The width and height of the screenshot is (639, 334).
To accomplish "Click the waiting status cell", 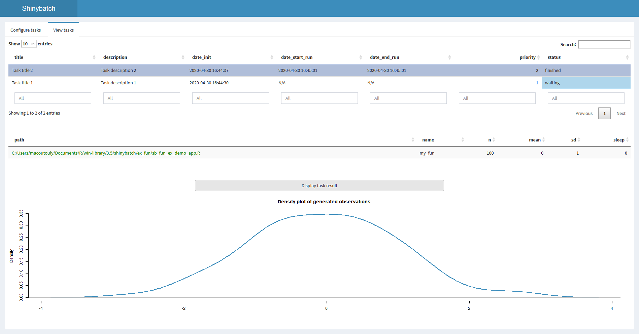I will (586, 83).
